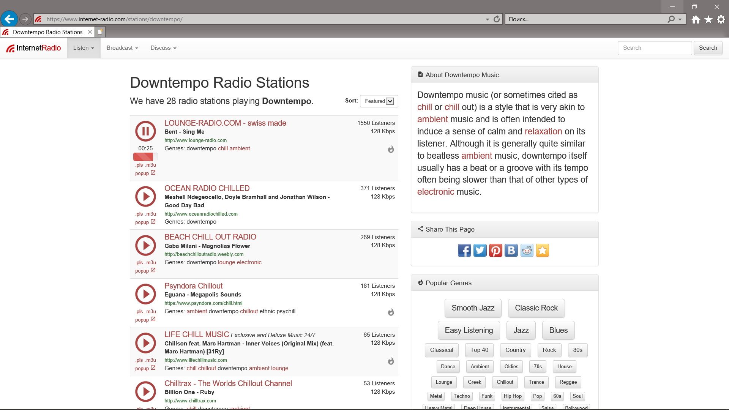The width and height of the screenshot is (729, 410).
Task: Expand the Discuss navigation menu
Action: [x=163, y=47]
